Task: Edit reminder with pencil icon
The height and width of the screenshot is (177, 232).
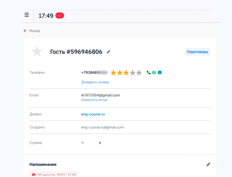Action: pyautogui.click(x=208, y=165)
